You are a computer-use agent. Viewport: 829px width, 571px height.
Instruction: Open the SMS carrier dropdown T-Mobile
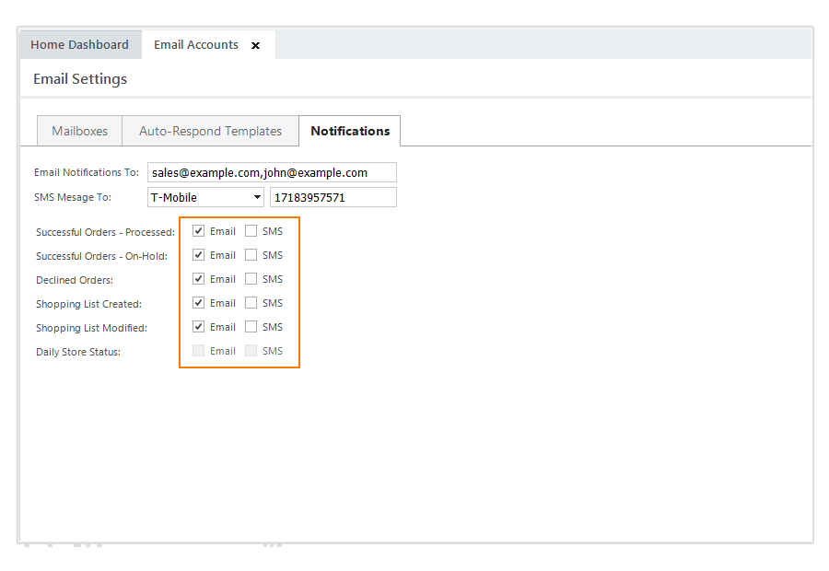(205, 197)
